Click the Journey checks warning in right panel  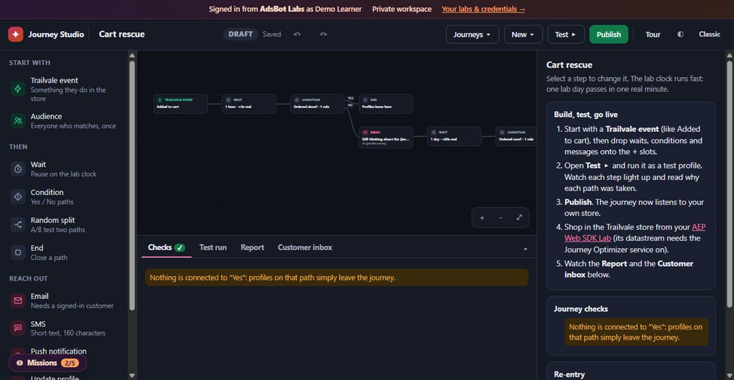pos(636,332)
